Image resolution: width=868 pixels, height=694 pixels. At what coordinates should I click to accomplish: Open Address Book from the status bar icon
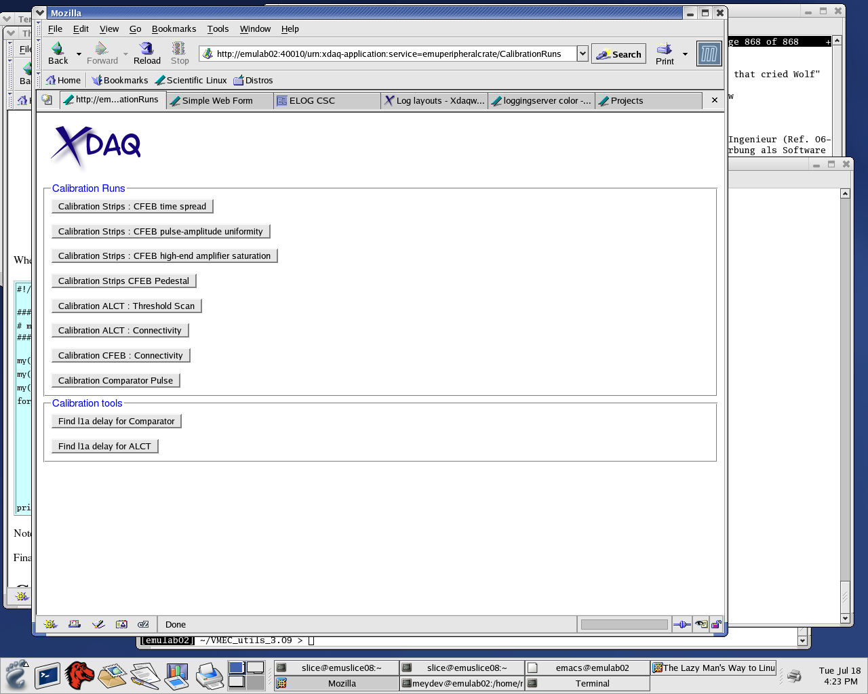click(x=121, y=624)
